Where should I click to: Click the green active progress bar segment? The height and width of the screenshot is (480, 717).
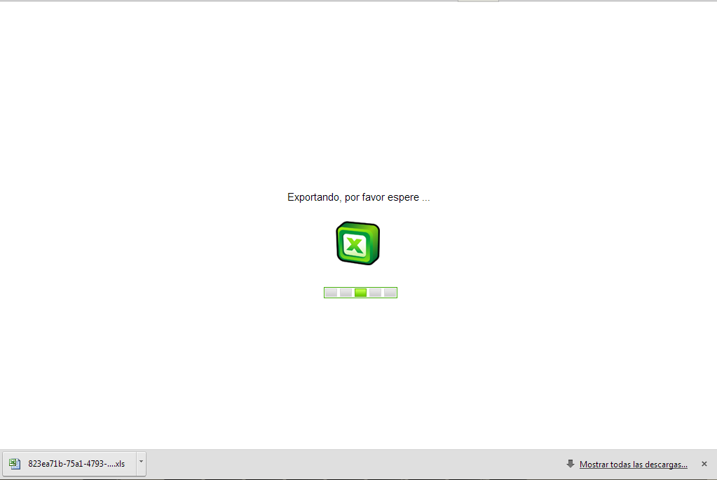[360, 293]
